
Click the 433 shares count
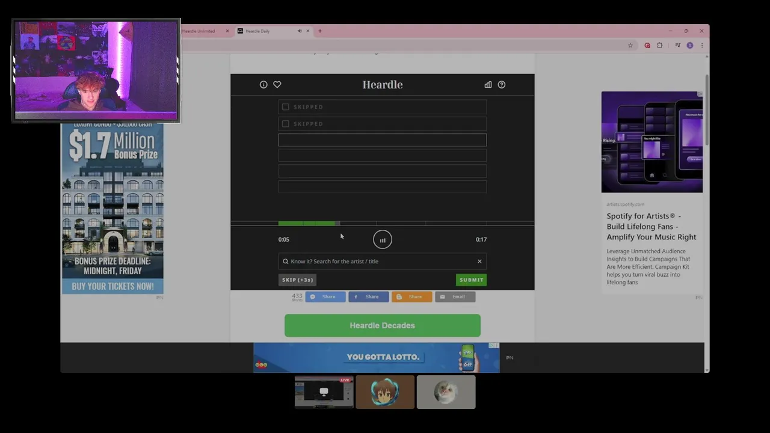point(297,296)
